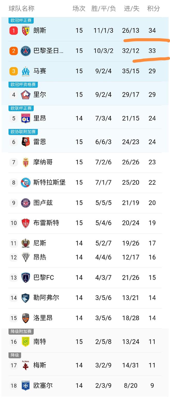
Task: Click the 马赛 Olympique Marseille logo
Action: point(25,71)
